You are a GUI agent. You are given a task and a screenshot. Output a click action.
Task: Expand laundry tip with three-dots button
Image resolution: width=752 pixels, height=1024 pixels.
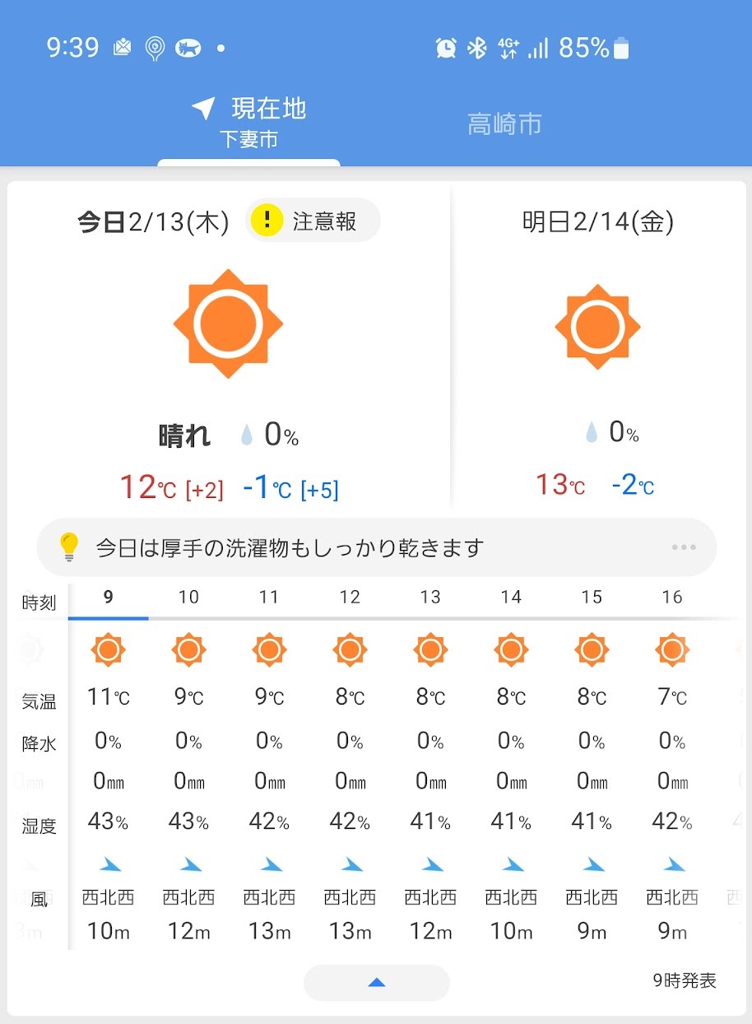click(684, 547)
